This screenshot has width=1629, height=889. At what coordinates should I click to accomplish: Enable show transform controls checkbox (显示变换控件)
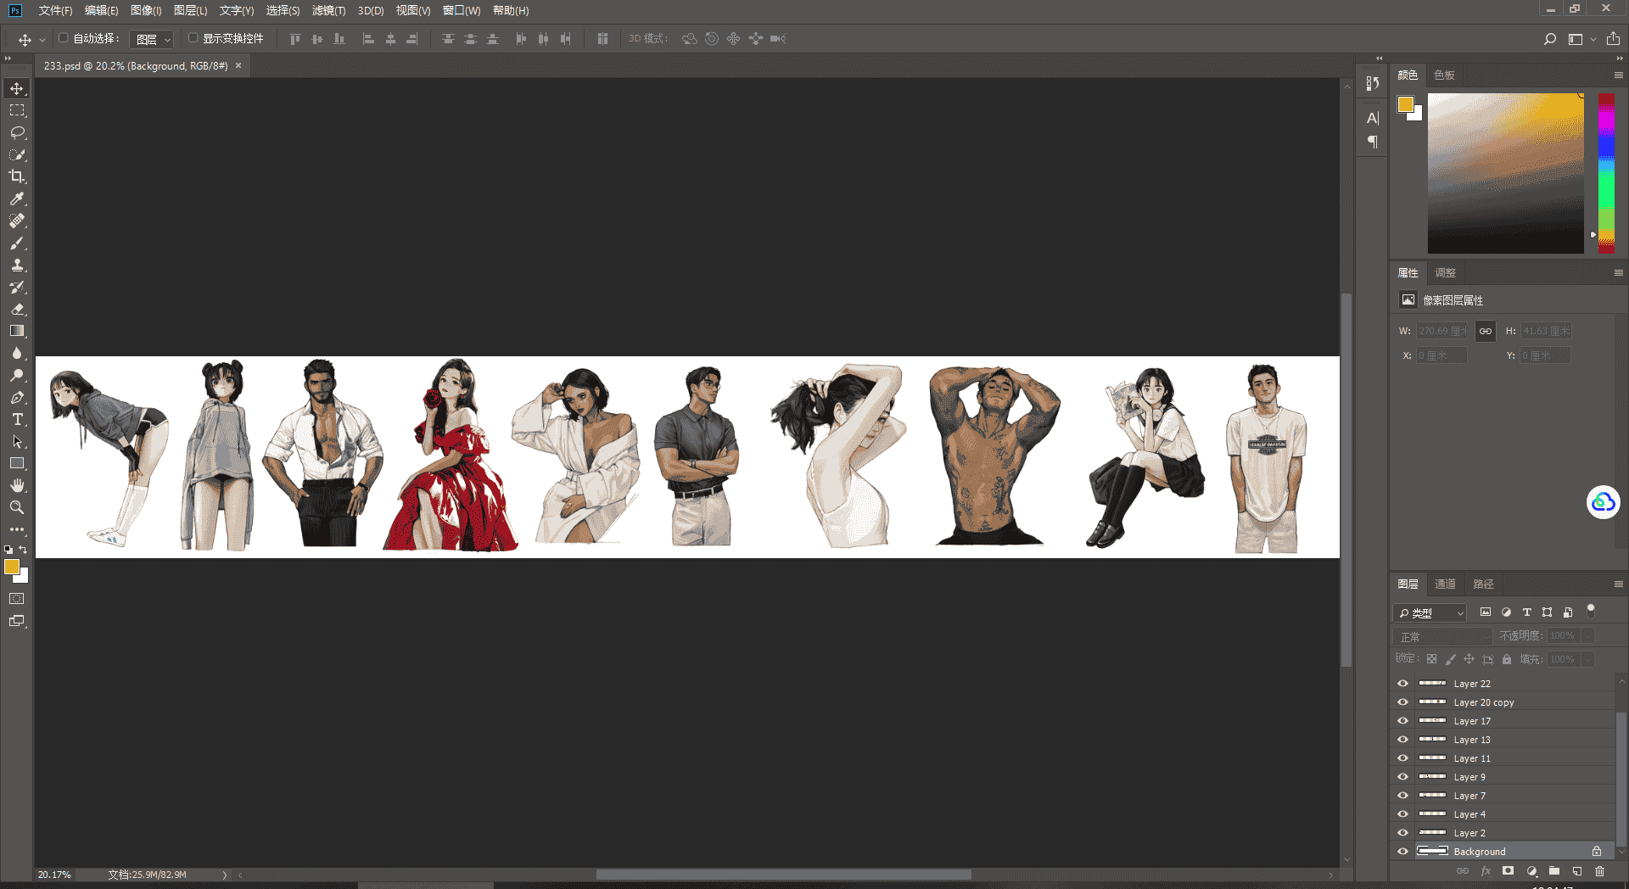point(193,38)
